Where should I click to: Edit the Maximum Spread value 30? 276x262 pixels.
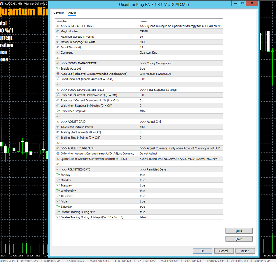[181, 37]
